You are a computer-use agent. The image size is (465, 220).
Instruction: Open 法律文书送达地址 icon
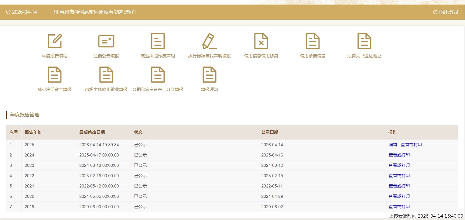(364, 41)
